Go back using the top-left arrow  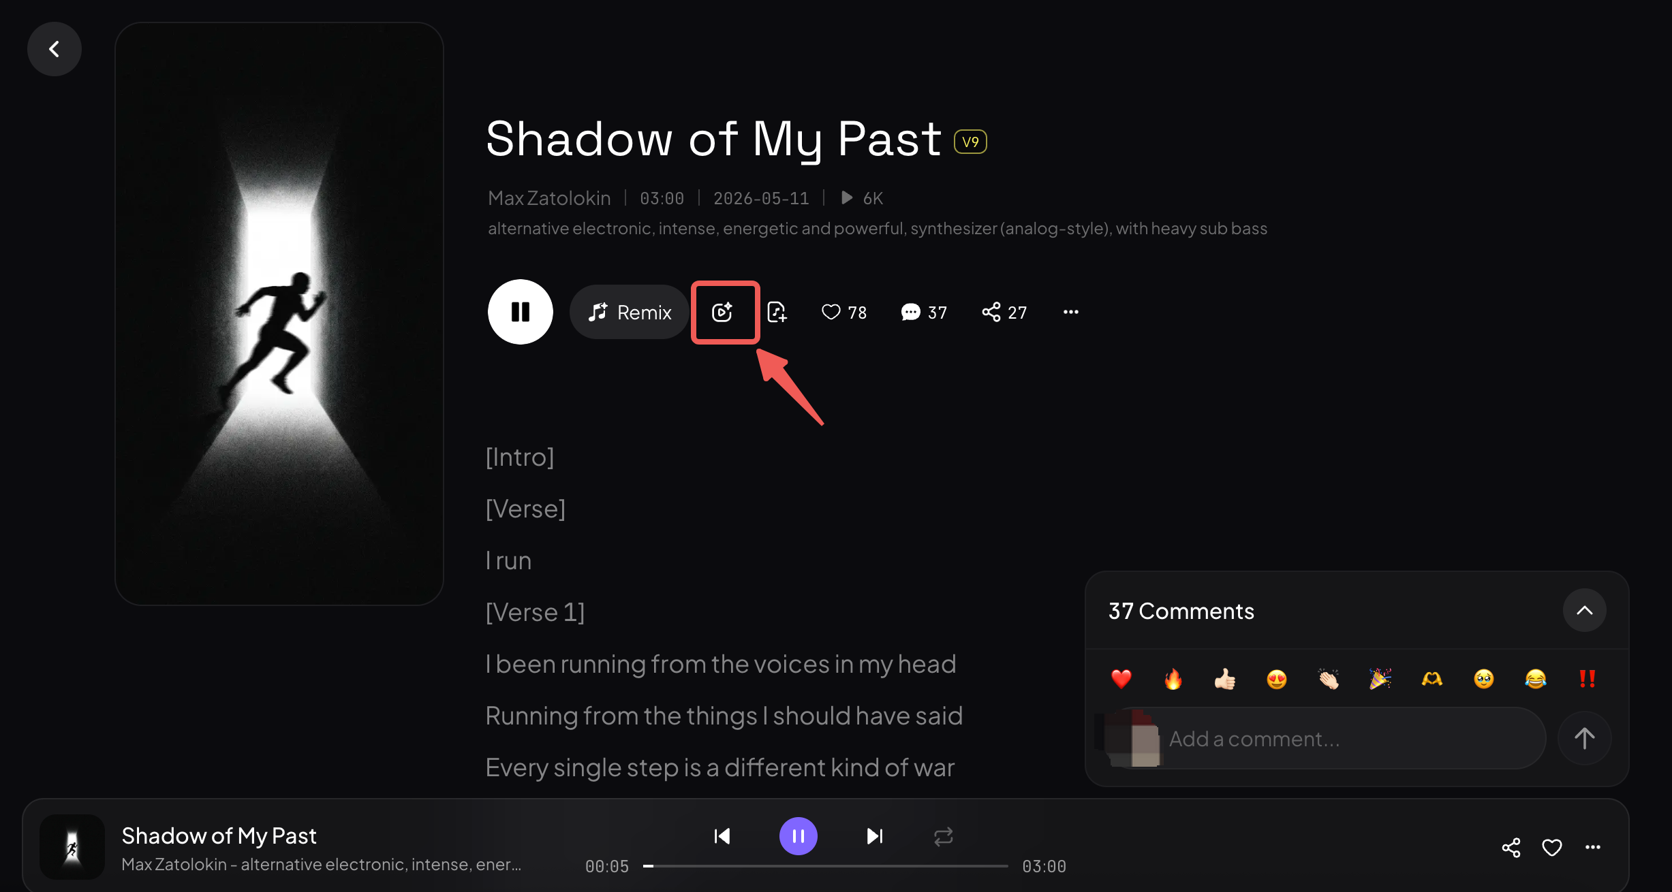[55, 49]
